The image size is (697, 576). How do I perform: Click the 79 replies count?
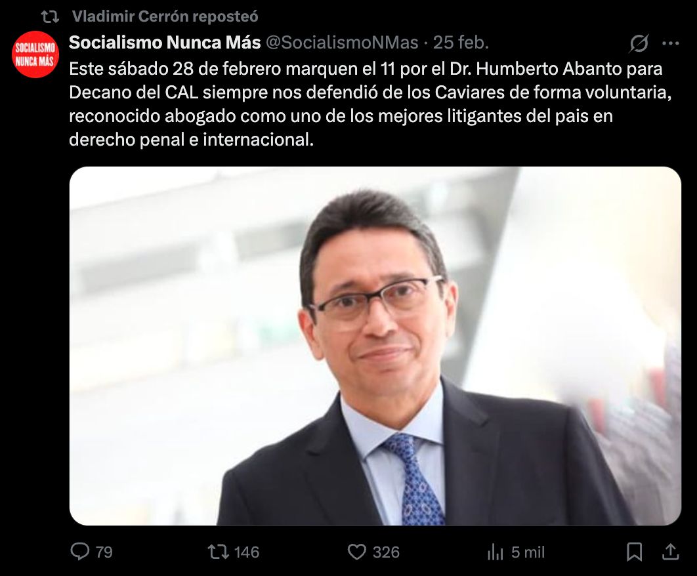pos(104,552)
